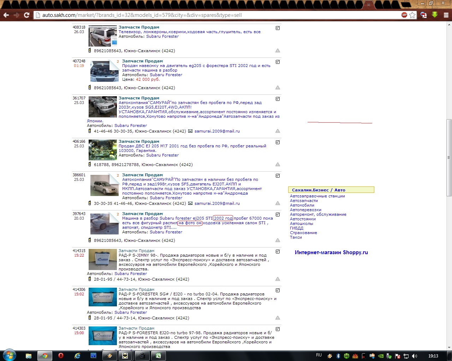Open 'Запчасти Продам' title of listing 408318
Image resolution: width=452 pixels, height=361 pixels.
(139, 27)
